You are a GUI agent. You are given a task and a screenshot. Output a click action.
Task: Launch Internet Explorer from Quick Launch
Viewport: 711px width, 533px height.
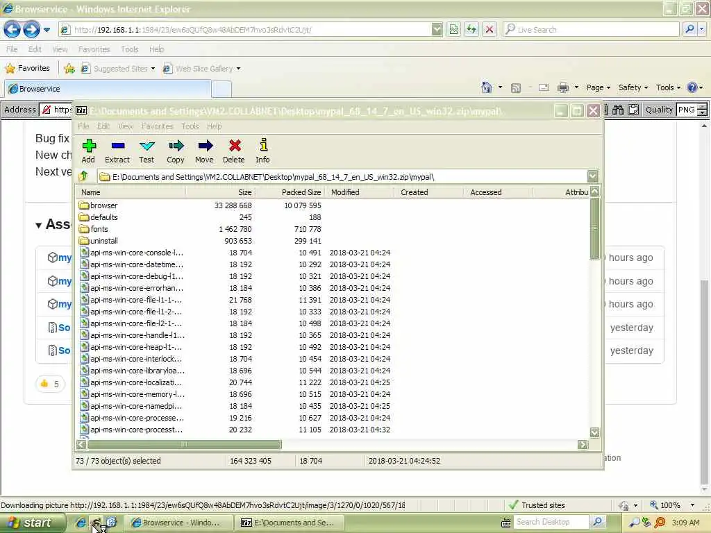(81, 523)
